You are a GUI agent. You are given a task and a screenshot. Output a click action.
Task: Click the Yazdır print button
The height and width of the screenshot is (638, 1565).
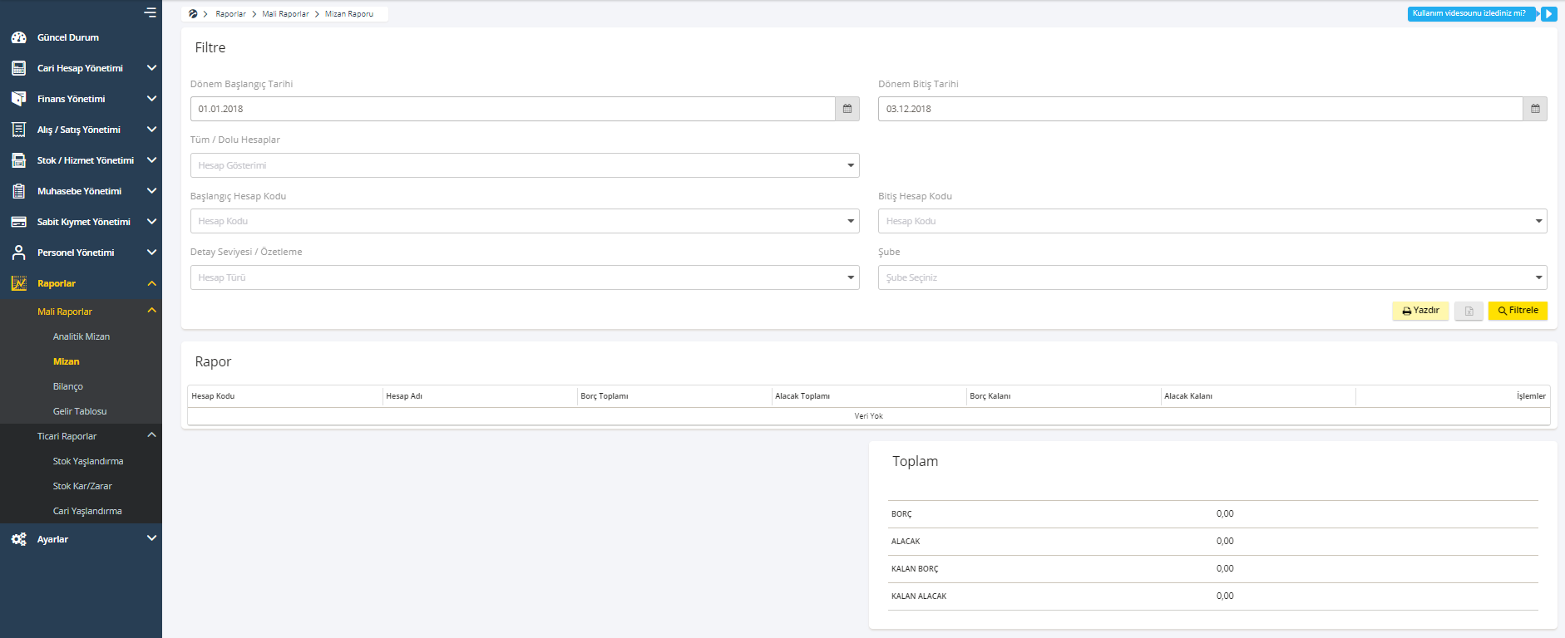click(1420, 311)
